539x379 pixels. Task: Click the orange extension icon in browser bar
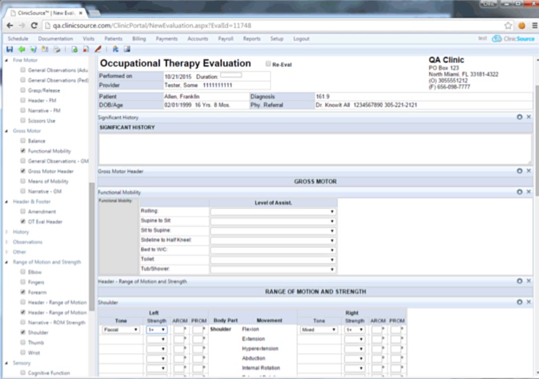(x=521, y=25)
